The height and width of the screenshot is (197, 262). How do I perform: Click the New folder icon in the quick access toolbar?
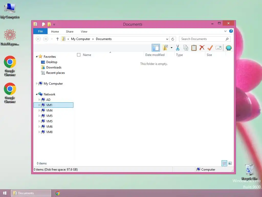(49, 24)
